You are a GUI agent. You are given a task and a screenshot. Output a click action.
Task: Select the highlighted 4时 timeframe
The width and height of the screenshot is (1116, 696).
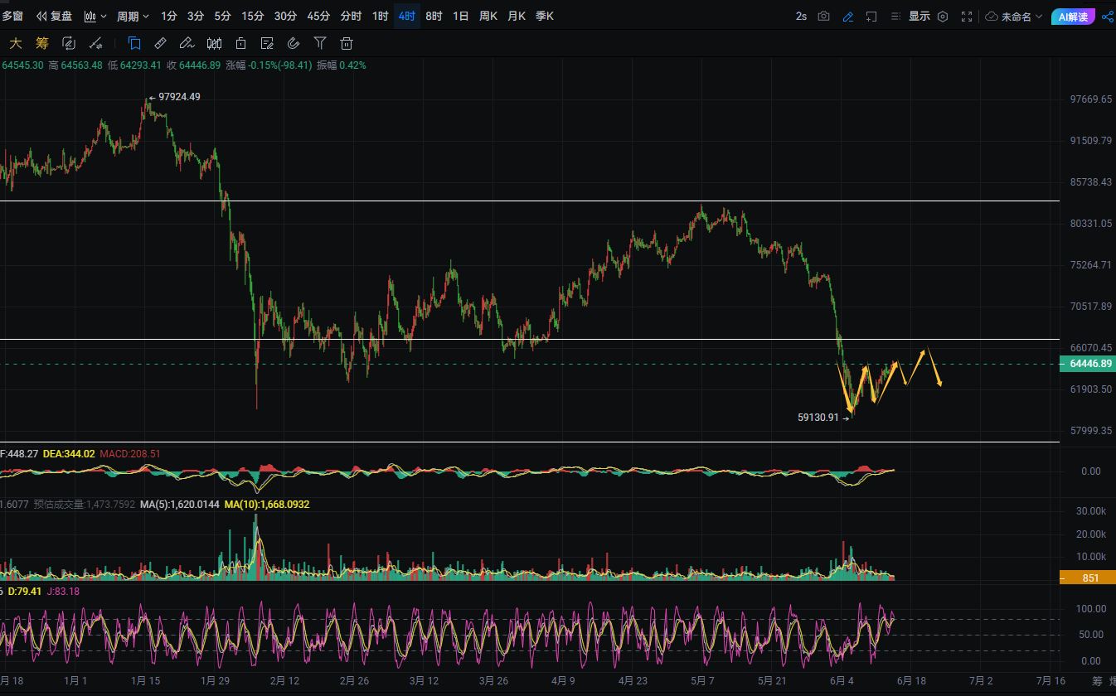coord(407,16)
